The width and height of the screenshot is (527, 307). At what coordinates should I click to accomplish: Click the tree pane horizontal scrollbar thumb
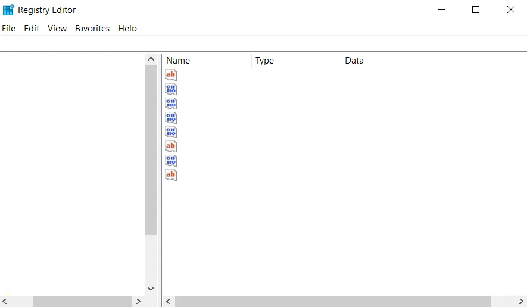[x=83, y=301]
